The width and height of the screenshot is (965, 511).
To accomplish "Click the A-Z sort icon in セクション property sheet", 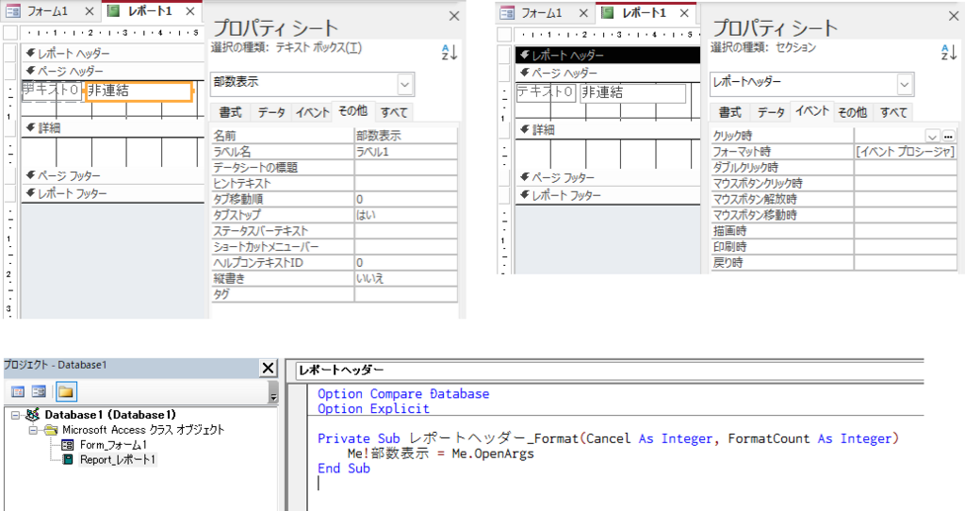I will [947, 53].
